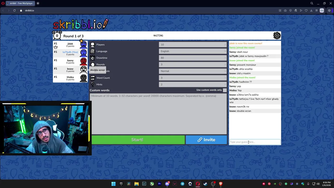Click the Type your guess here input
The image size is (334, 188).
(255, 142)
